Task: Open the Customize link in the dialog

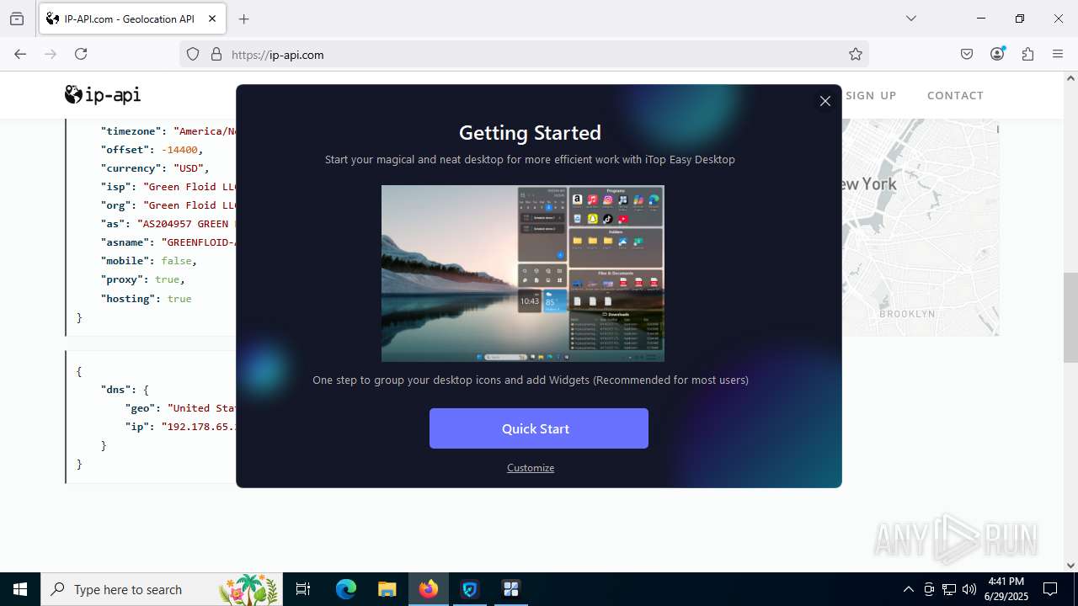Action: tap(531, 468)
